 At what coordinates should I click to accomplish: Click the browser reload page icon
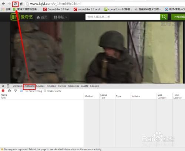[x=15, y=4]
